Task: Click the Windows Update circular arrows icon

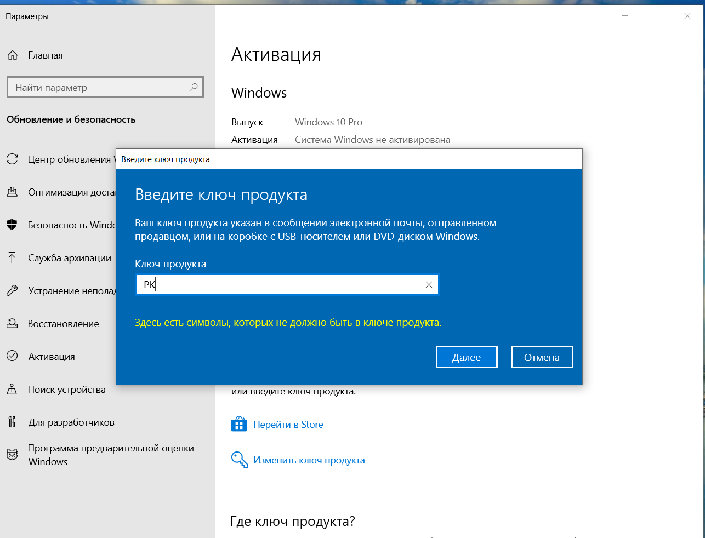Action: tap(12, 159)
